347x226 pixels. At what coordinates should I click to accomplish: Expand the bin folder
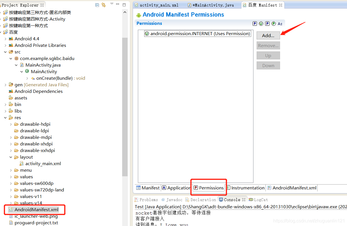5,105
